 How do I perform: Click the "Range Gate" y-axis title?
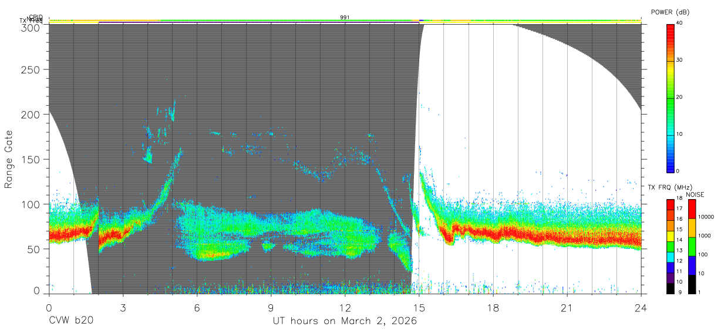click(9, 160)
